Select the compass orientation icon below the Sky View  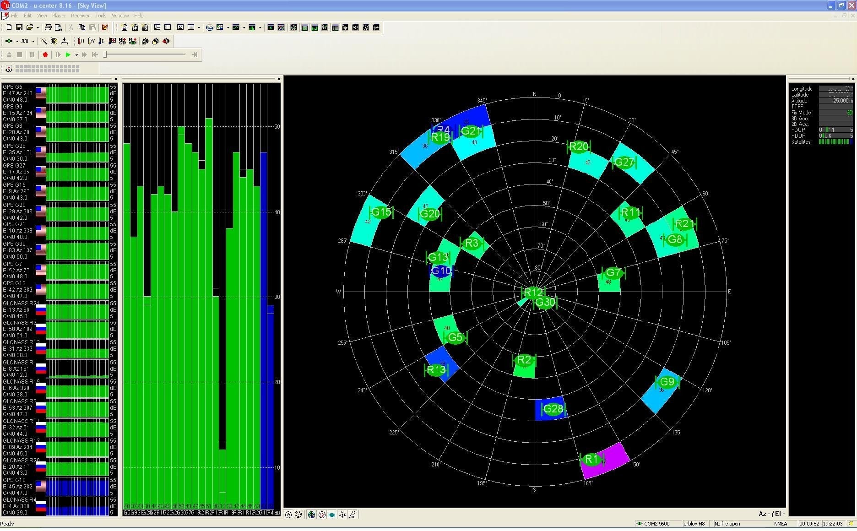[342, 515]
